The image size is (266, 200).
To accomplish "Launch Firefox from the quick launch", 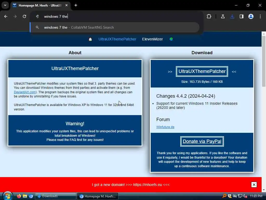I will 19,196.
